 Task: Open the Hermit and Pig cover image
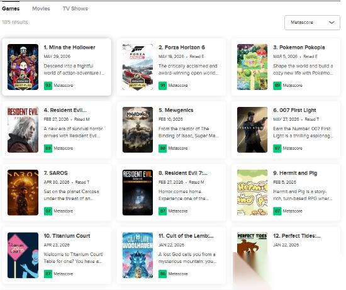252,192
